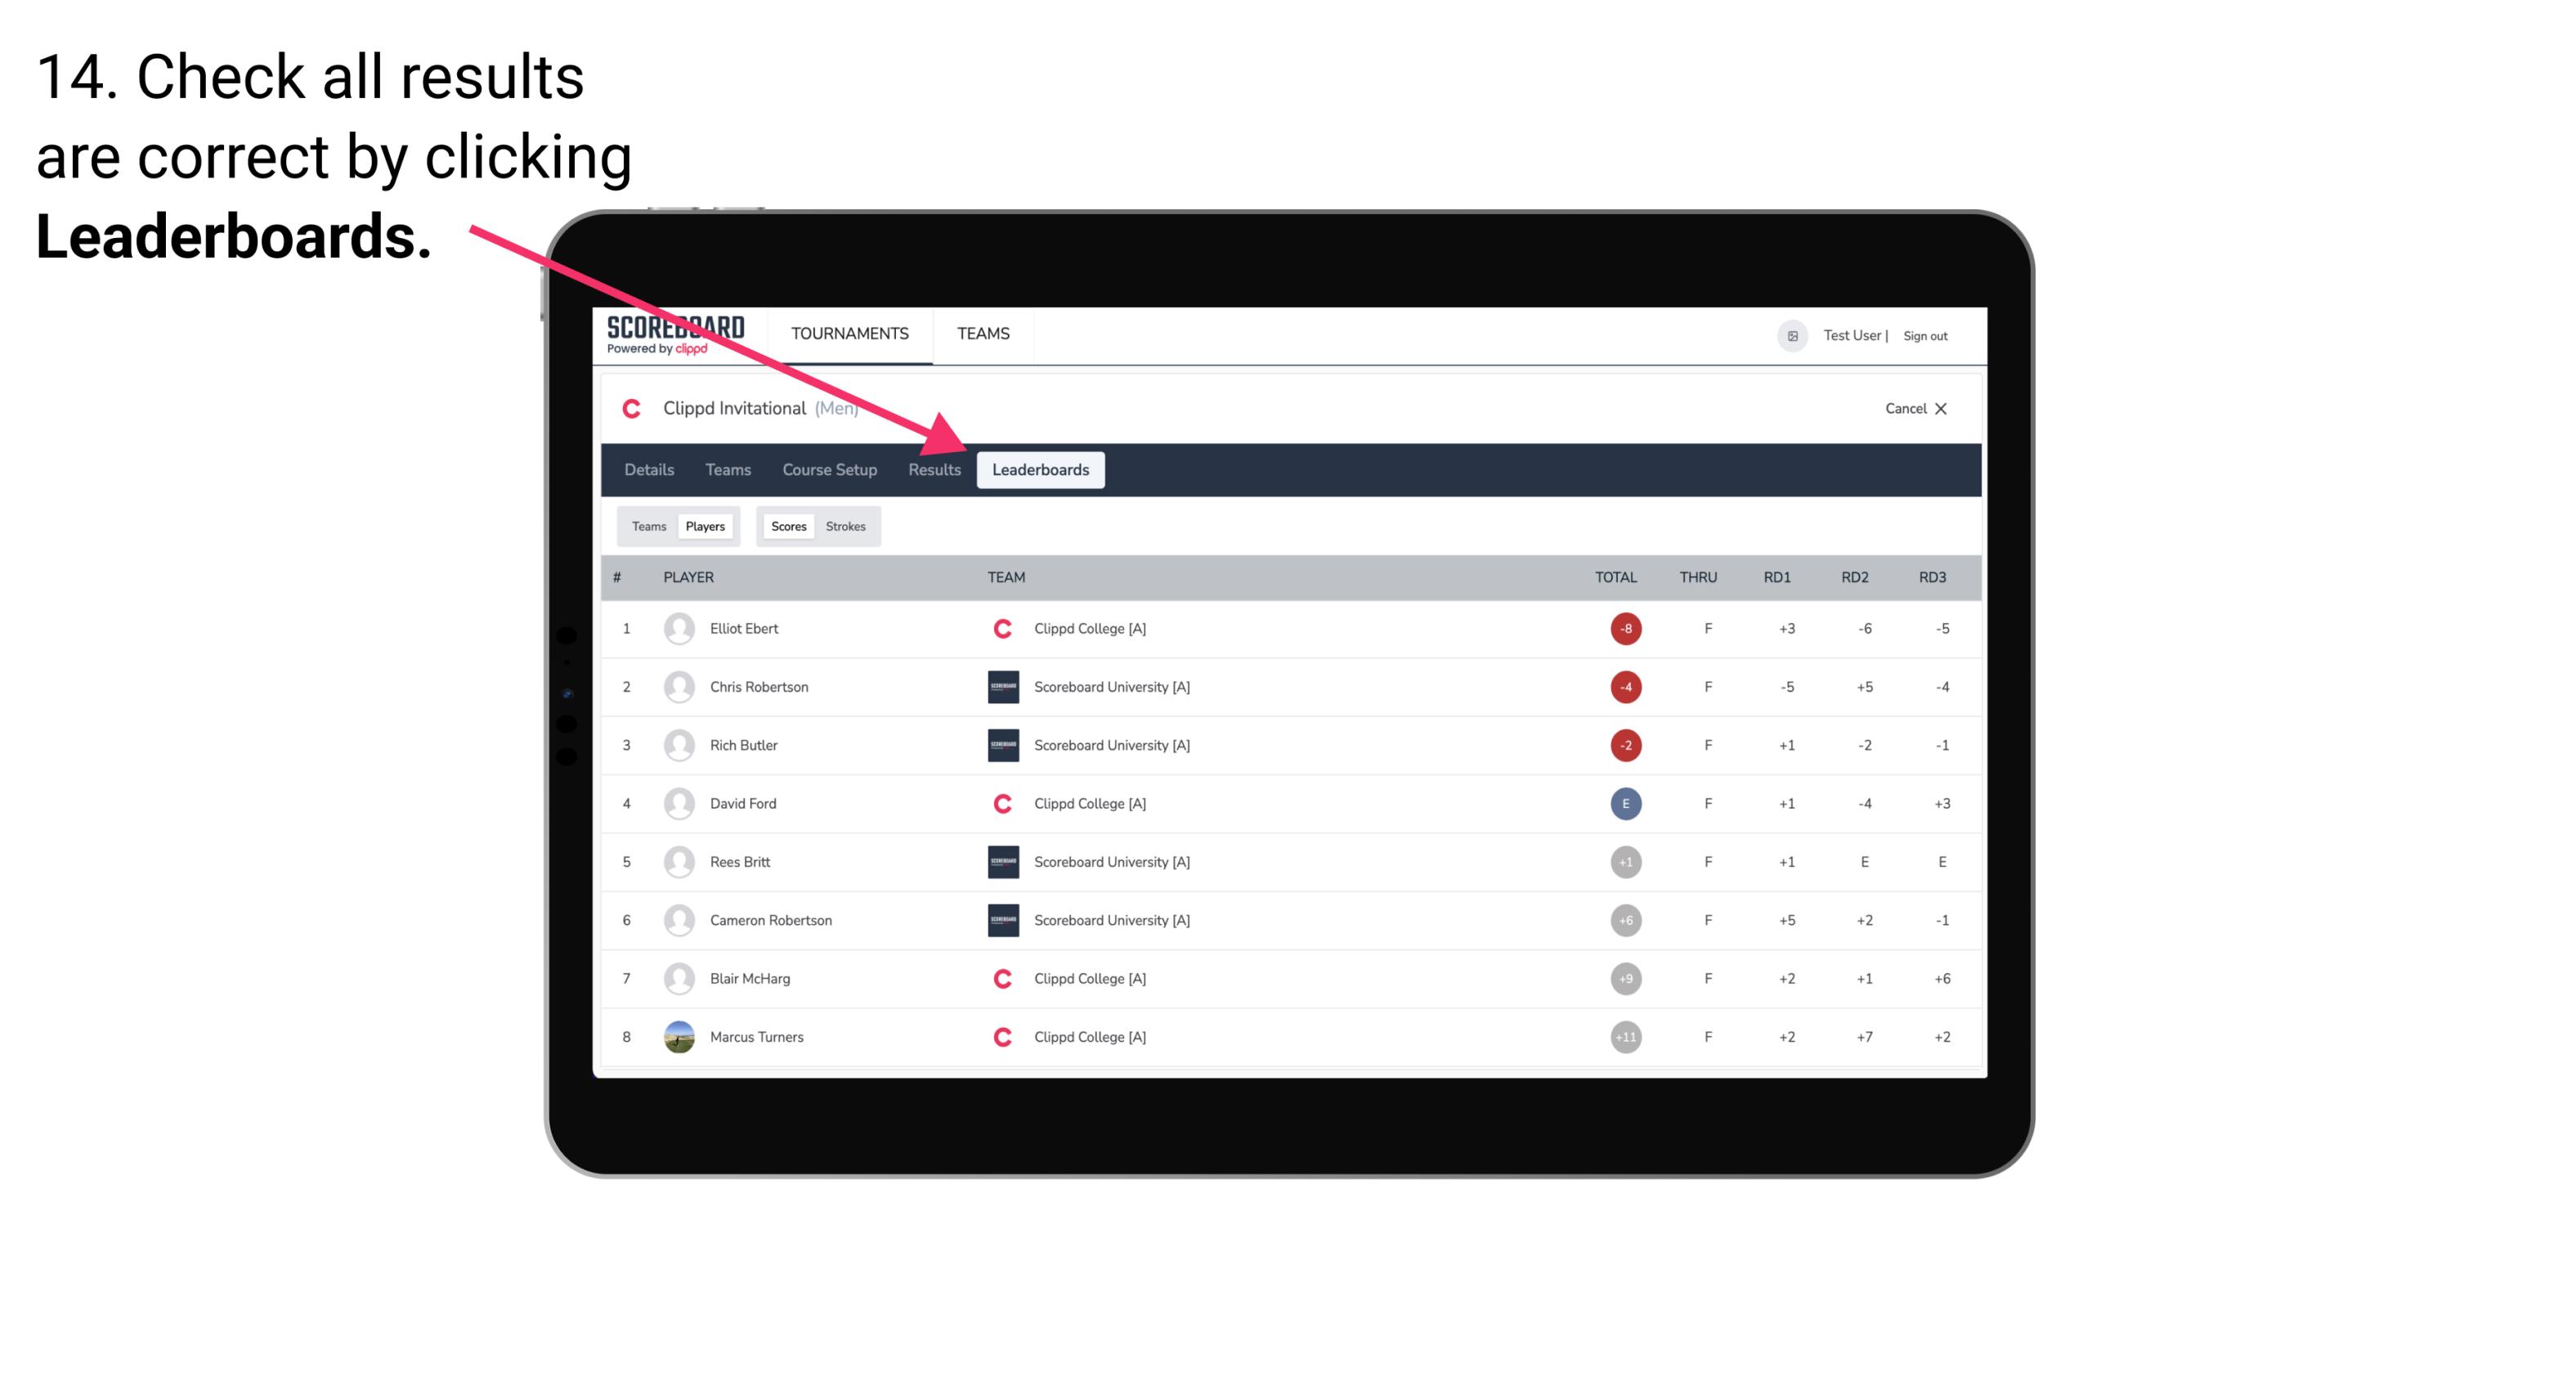
Task: Click the Scoreboard University team icon for Cameron Robertson
Action: point(998,920)
